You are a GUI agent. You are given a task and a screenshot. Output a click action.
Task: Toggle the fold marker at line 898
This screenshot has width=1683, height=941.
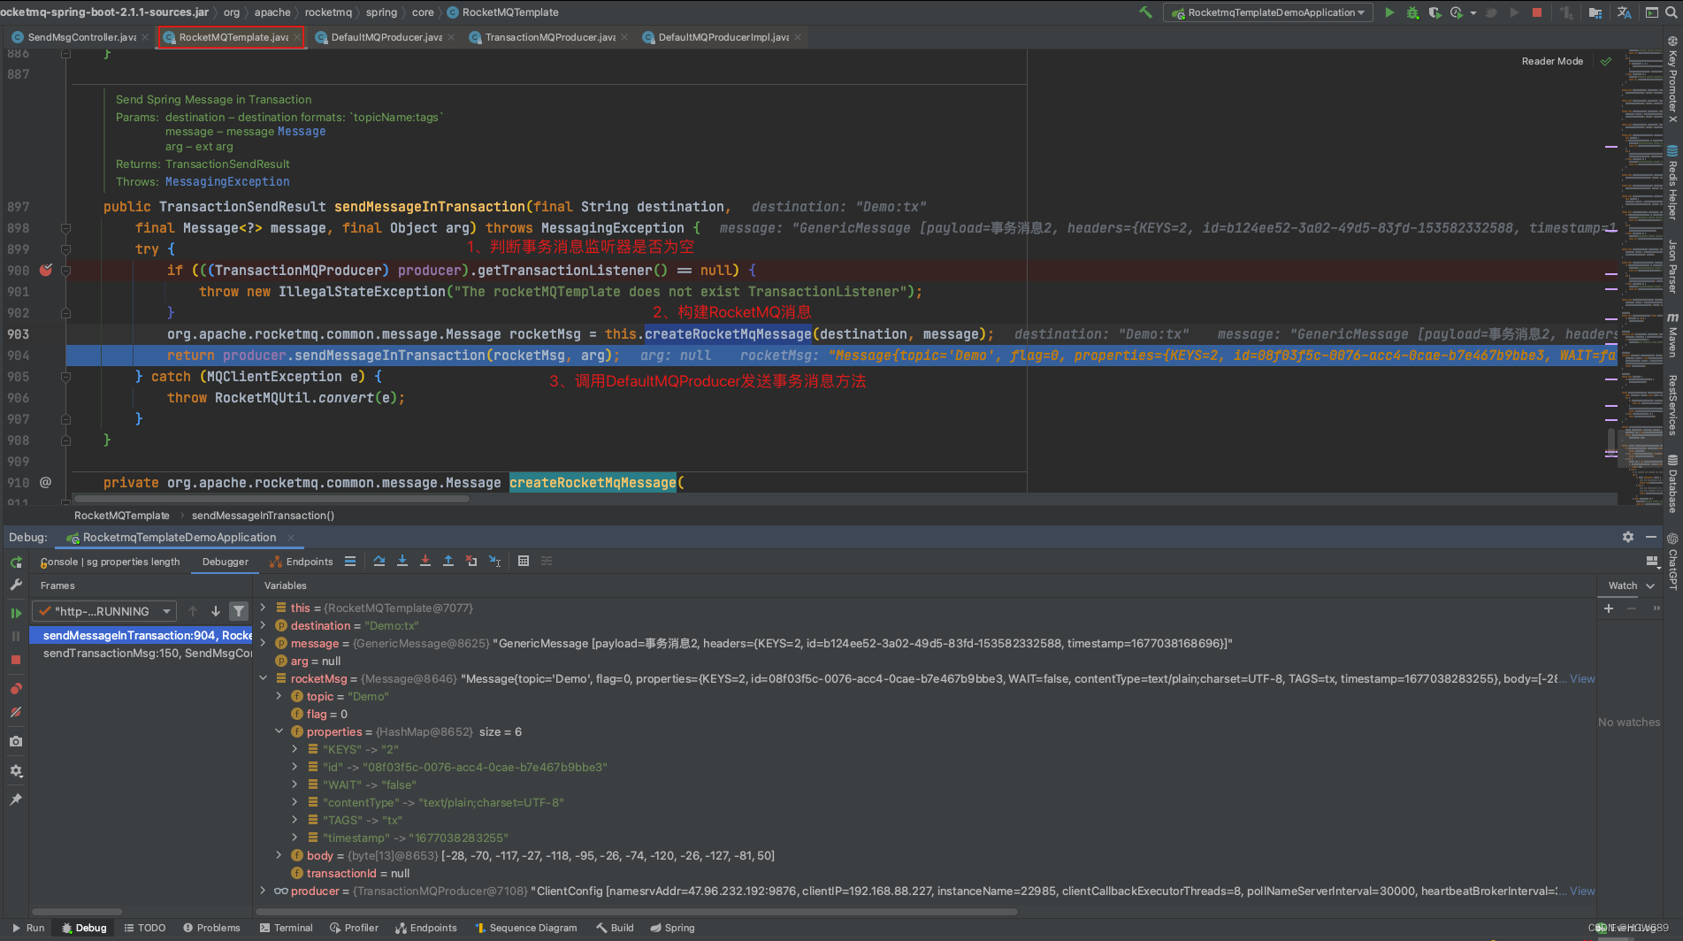(x=65, y=227)
